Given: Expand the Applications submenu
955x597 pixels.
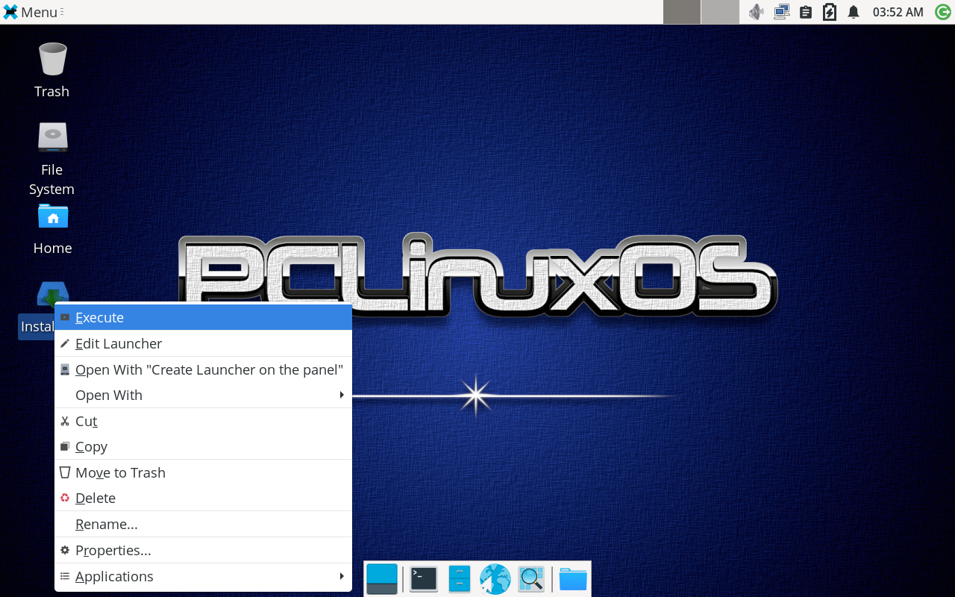Looking at the screenshot, I should (203, 576).
